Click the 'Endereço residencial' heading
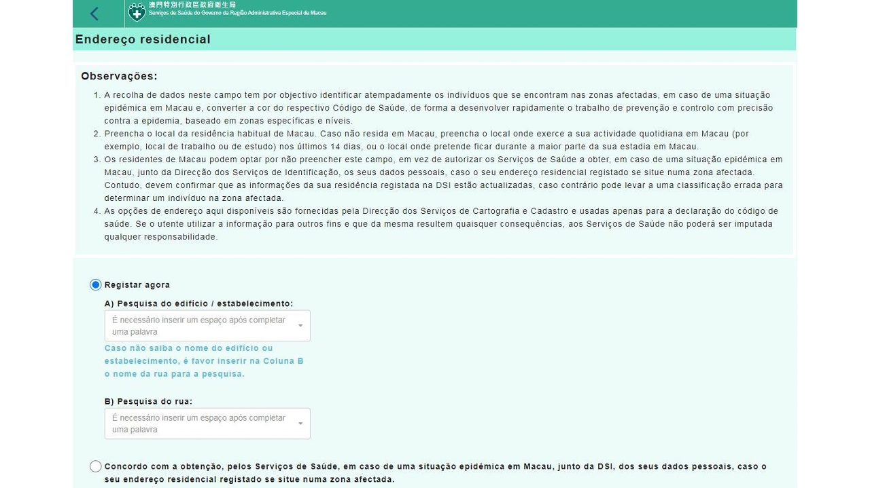The image size is (870, 488). [x=143, y=39]
